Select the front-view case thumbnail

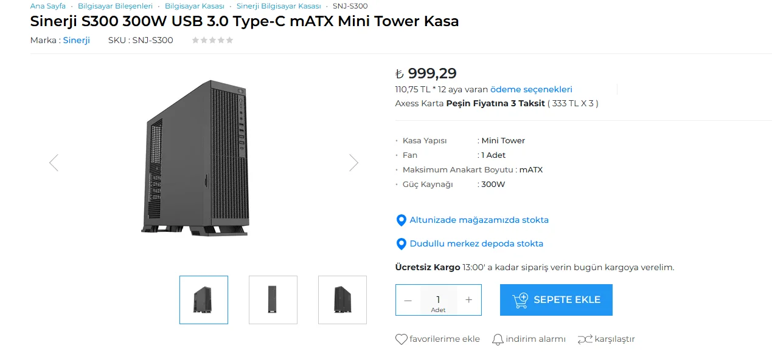pyautogui.click(x=273, y=300)
